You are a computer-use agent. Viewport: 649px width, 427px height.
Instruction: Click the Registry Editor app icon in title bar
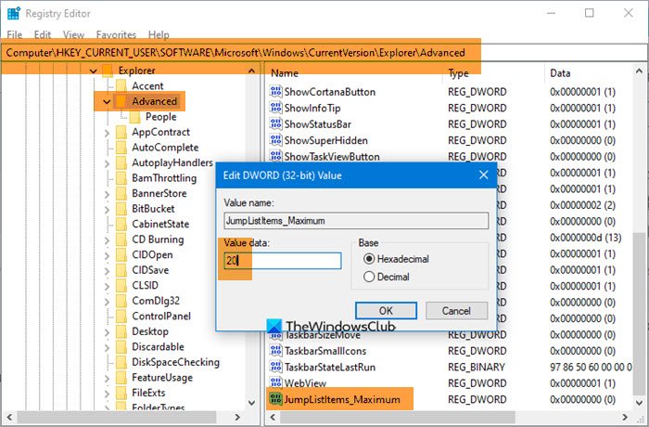tap(14, 13)
